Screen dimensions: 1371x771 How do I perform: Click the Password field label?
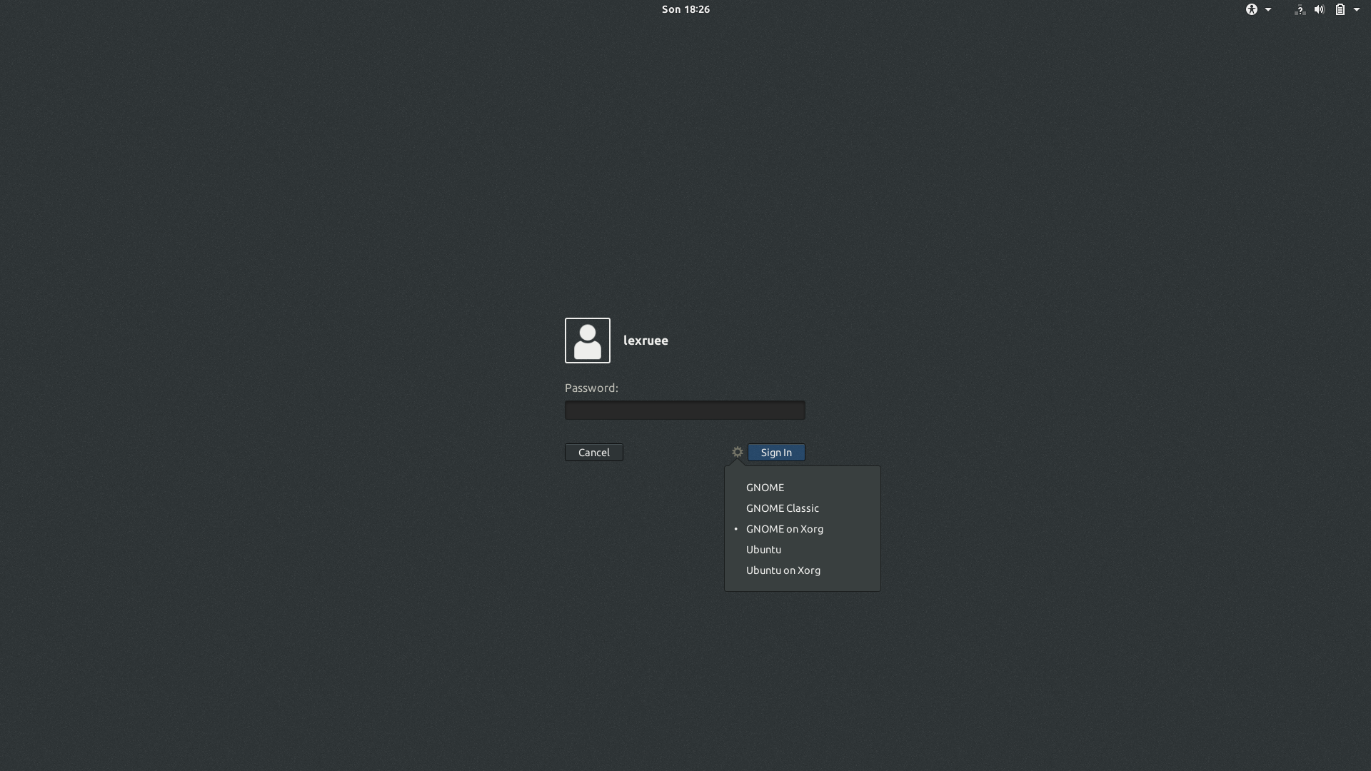tap(591, 388)
